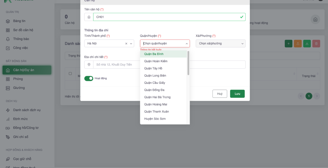Screen dimensions: 328x168
Task: Check the table header select-all checkbox
Action: 70,74
